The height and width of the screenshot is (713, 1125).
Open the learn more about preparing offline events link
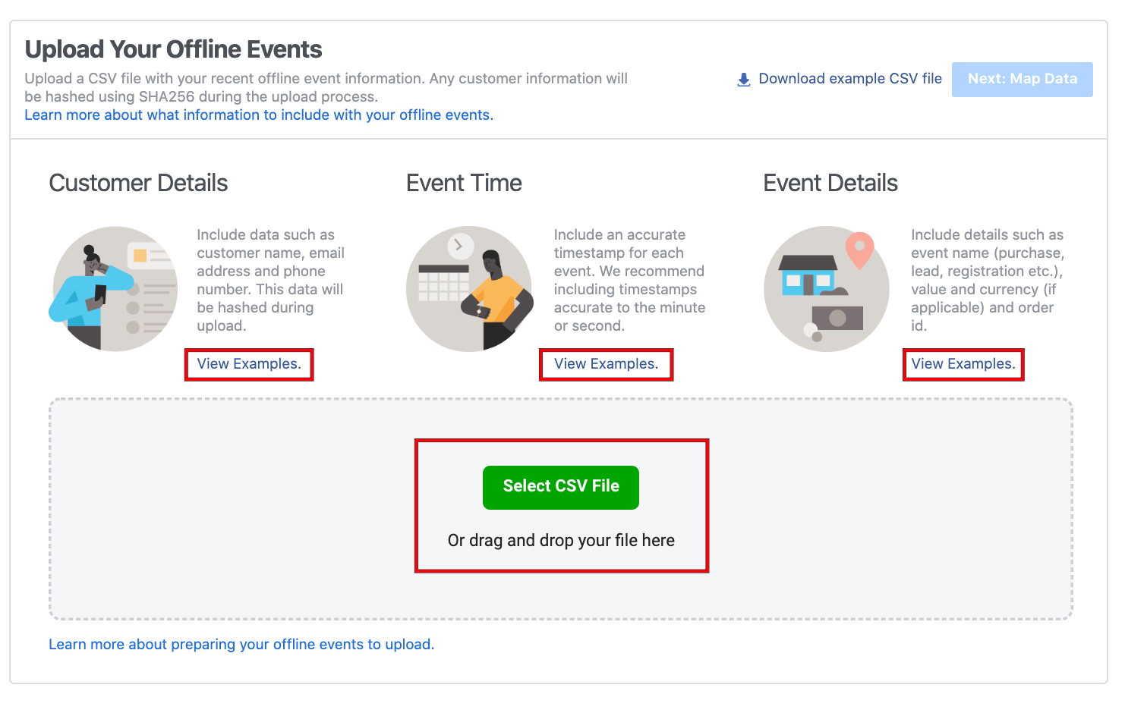pyautogui.click(x=241, y=644)
